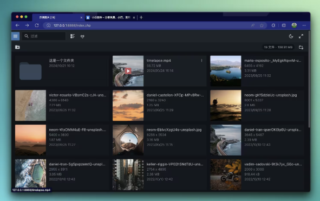320x201 pixels.
Task: Open the keller-riggin city street thumbnail
Action: [128, 174]
